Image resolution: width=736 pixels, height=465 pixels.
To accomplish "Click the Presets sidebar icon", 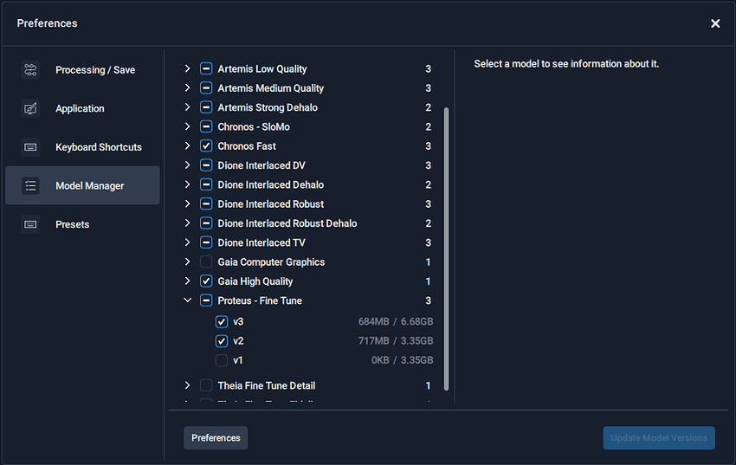I will point(30,224).
